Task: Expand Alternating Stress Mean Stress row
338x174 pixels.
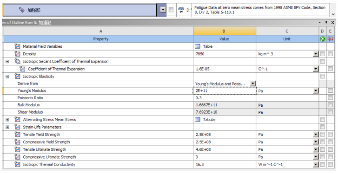Action: [x=7, y=120]
